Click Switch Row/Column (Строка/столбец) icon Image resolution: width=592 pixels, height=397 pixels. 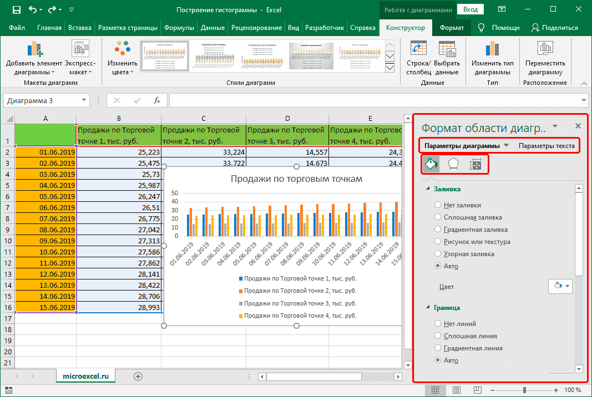418,49
